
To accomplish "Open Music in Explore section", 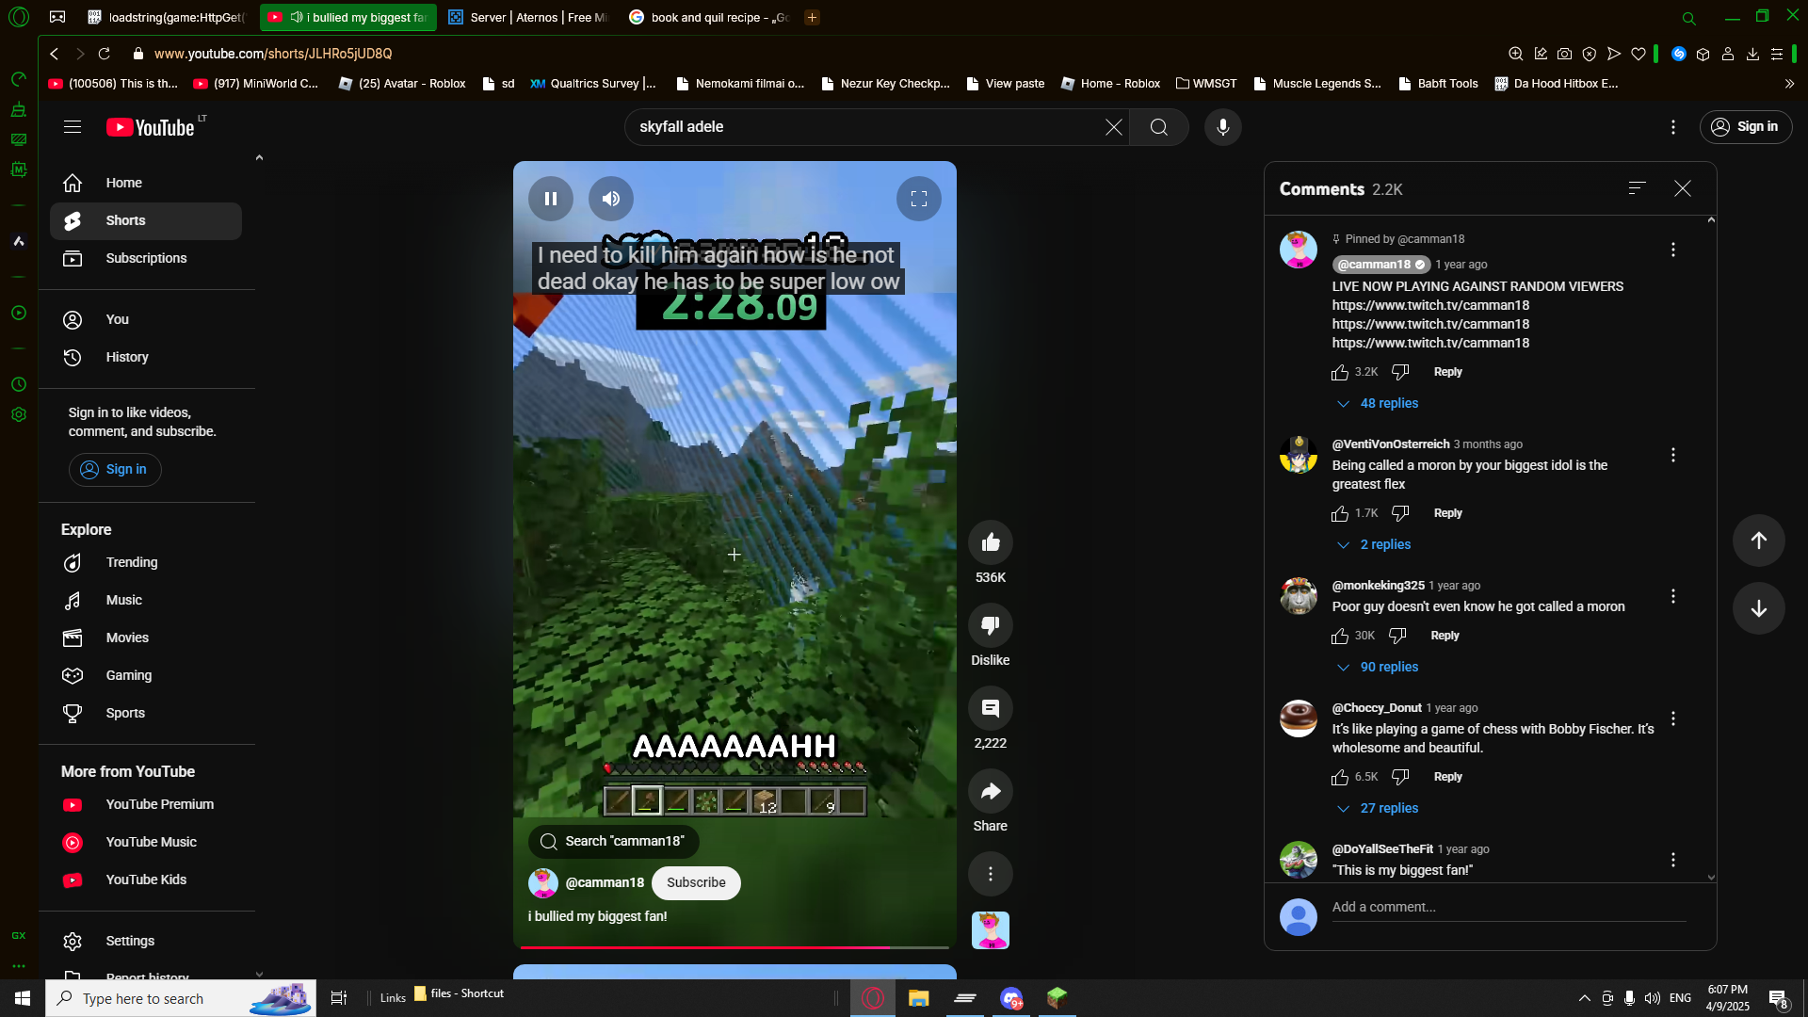I will [x=146, y=600].
